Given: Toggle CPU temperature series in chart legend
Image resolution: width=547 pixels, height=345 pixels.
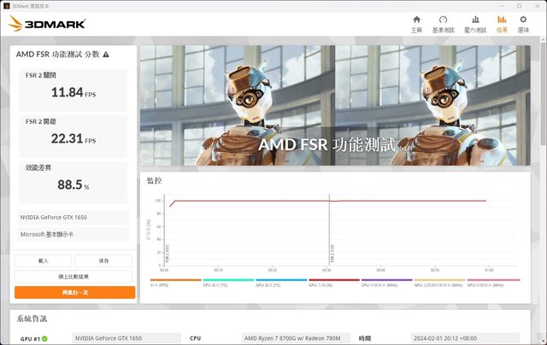Looking at the screenshot, I should pos(227,281).
